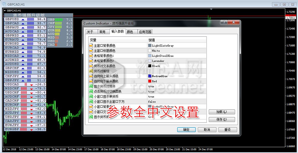Click the color icon for 表格背景颜色1
Image resolution: width=298 pixels, height=153 pixels.
pos(91,56)
